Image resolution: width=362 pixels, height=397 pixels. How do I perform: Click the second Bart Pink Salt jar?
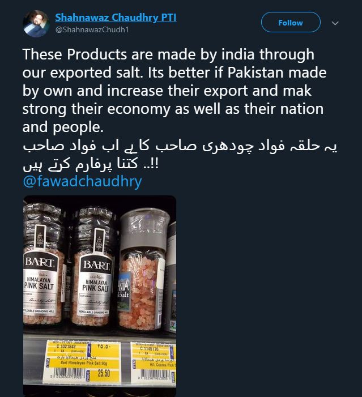click(94, 266)
